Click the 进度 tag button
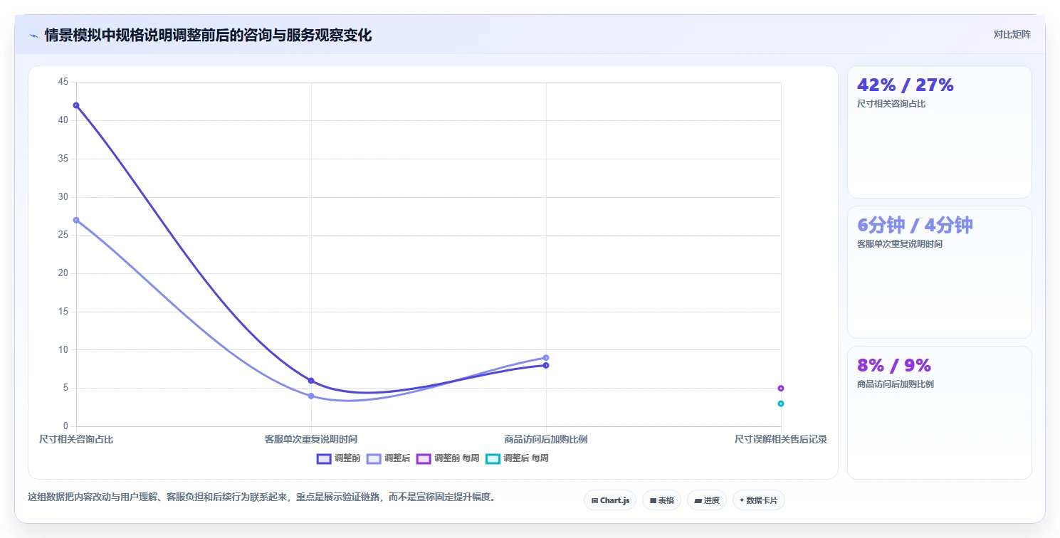 [707, 500]
